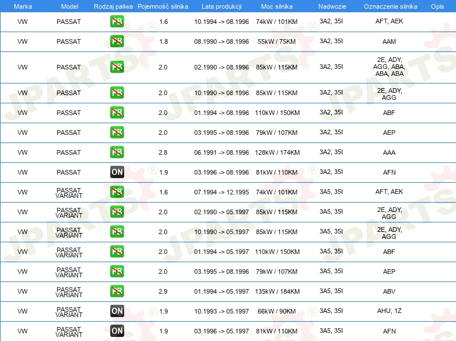
Task: Select date range 07.1994 -> 12.1995
Action: 222,192
